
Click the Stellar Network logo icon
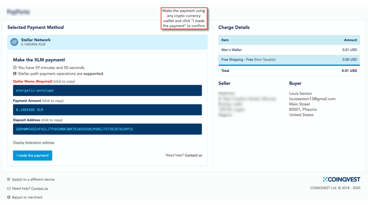[14, 42]
